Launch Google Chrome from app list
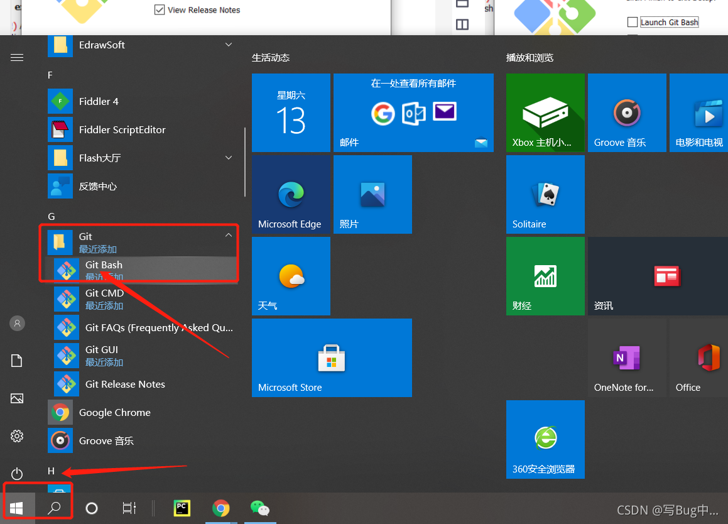728x524 pixels. point(143,412)
